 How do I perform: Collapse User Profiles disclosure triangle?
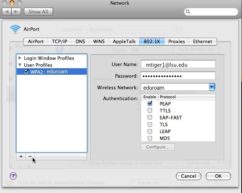(20, 65)
